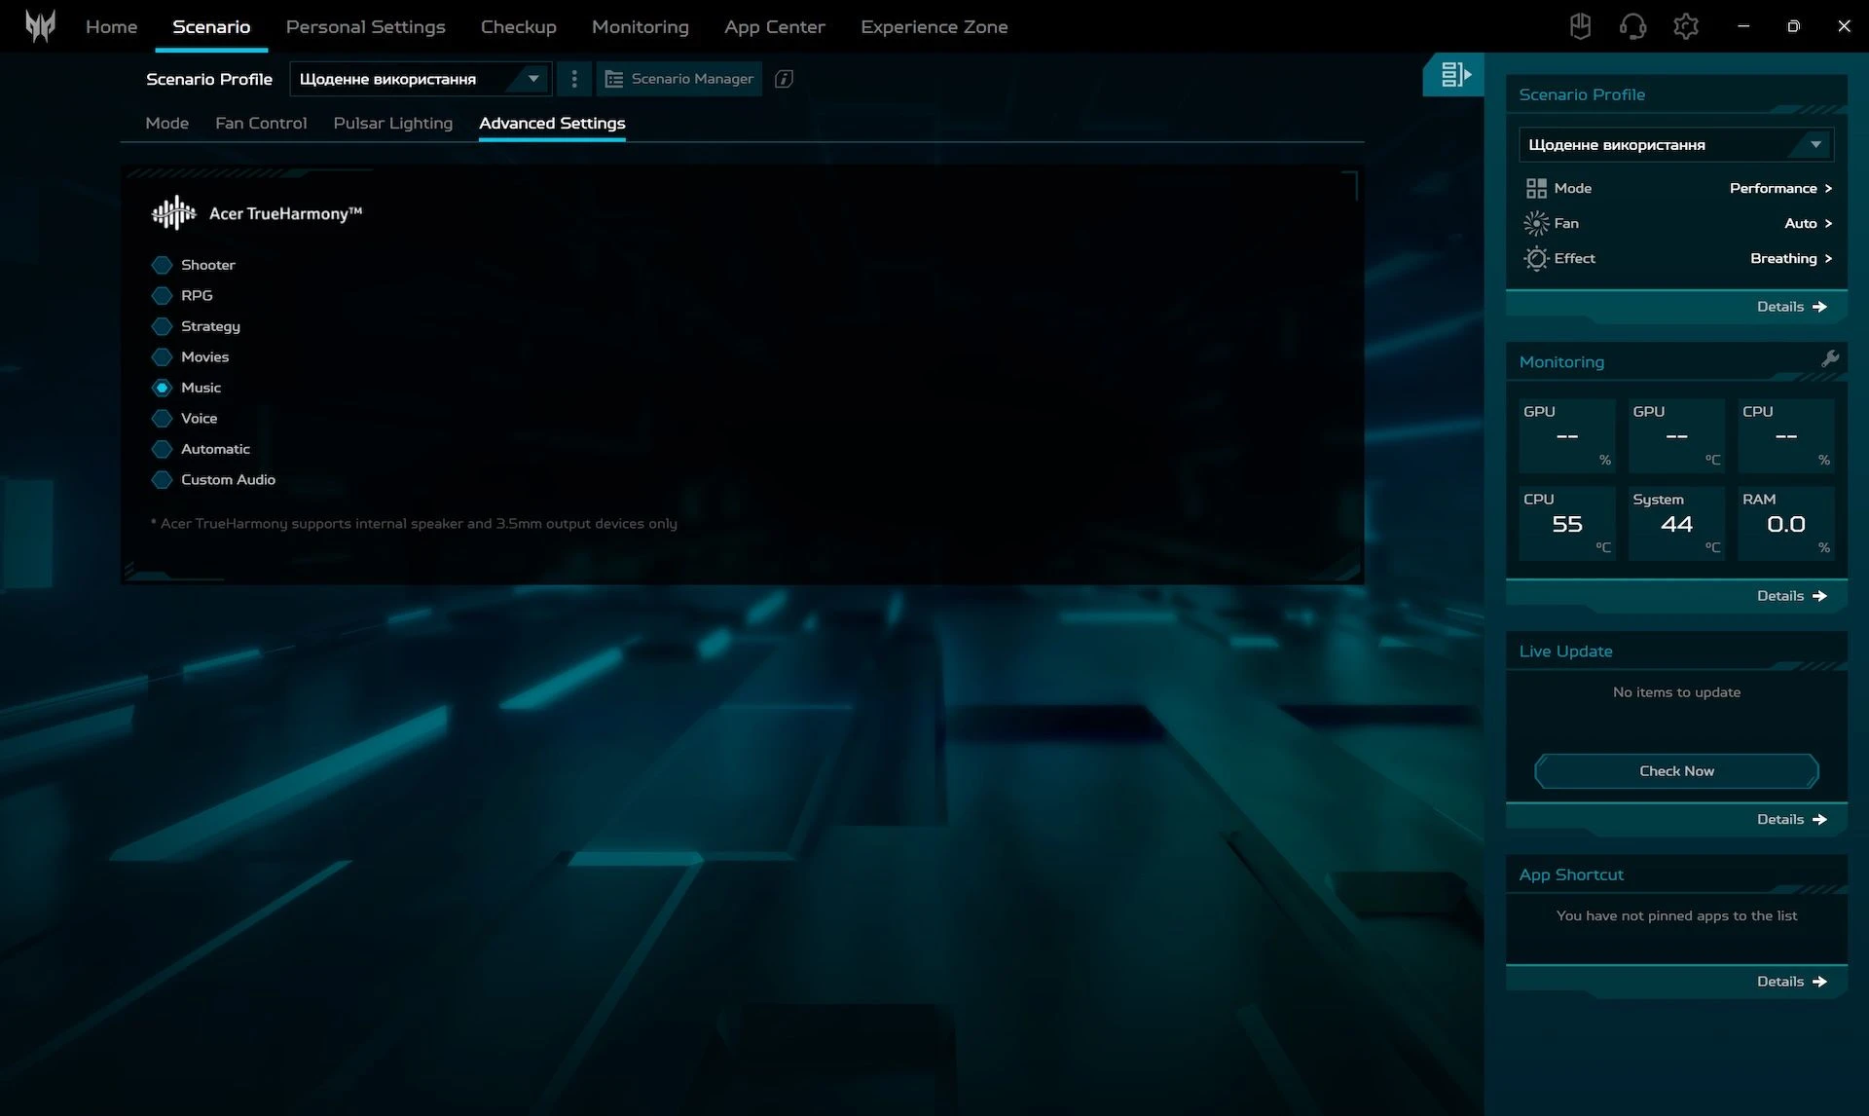1869x1116 pixels.
Task: Select the Movies audio preset
Action: tap(191, 356)
